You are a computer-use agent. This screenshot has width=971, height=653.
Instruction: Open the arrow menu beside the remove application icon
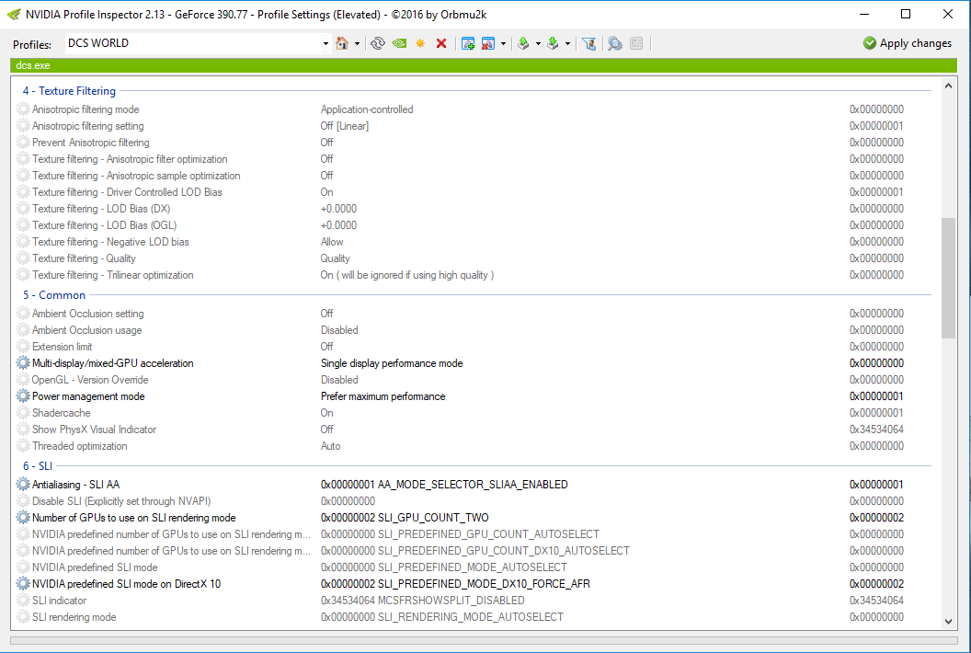coord(503,43)
